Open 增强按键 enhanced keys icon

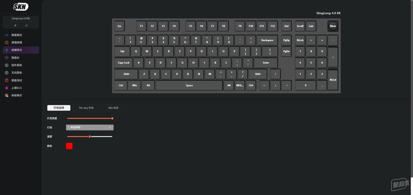7,42
